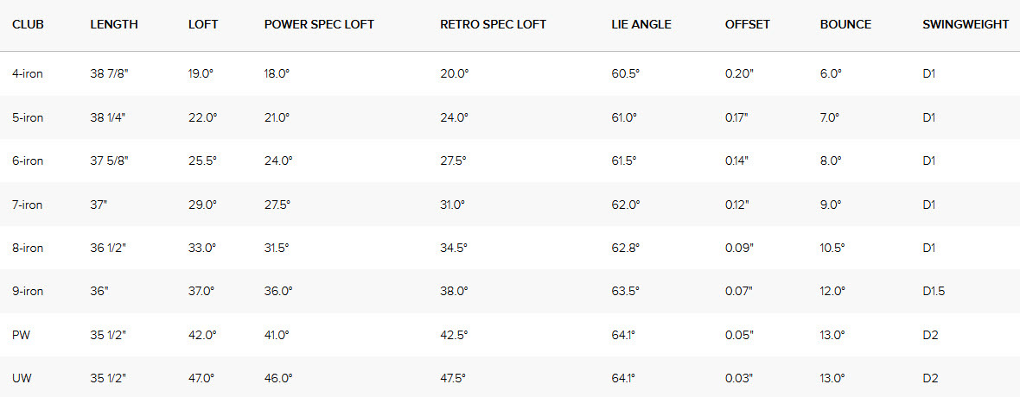Viewport: 1020px width, 397px height.
Task: Click the 7-iron club name
Action: (28, 205)
